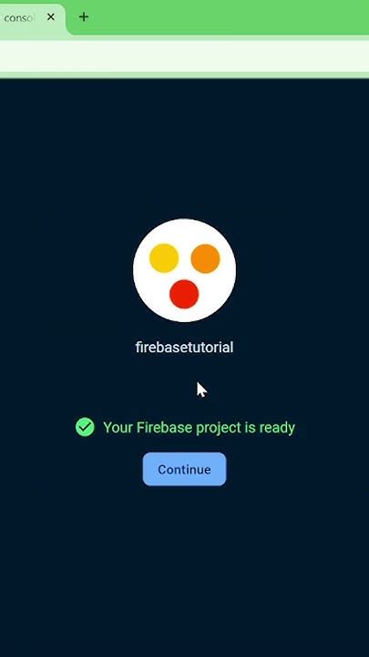Click the "Your Firebase project is ready" message
Image resolution: width=369 pixels, height=657 pixels.
pos(200,427)
